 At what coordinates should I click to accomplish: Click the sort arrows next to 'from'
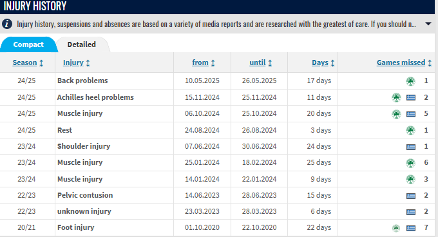[x=213, y=63]
